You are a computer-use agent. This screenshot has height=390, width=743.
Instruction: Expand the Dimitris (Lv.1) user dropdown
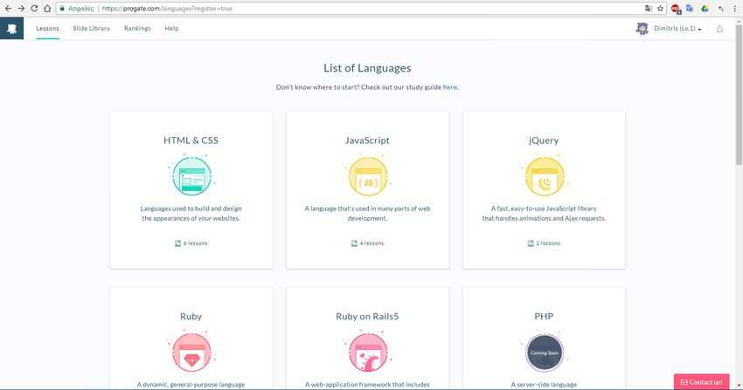(x=677, y=29)
